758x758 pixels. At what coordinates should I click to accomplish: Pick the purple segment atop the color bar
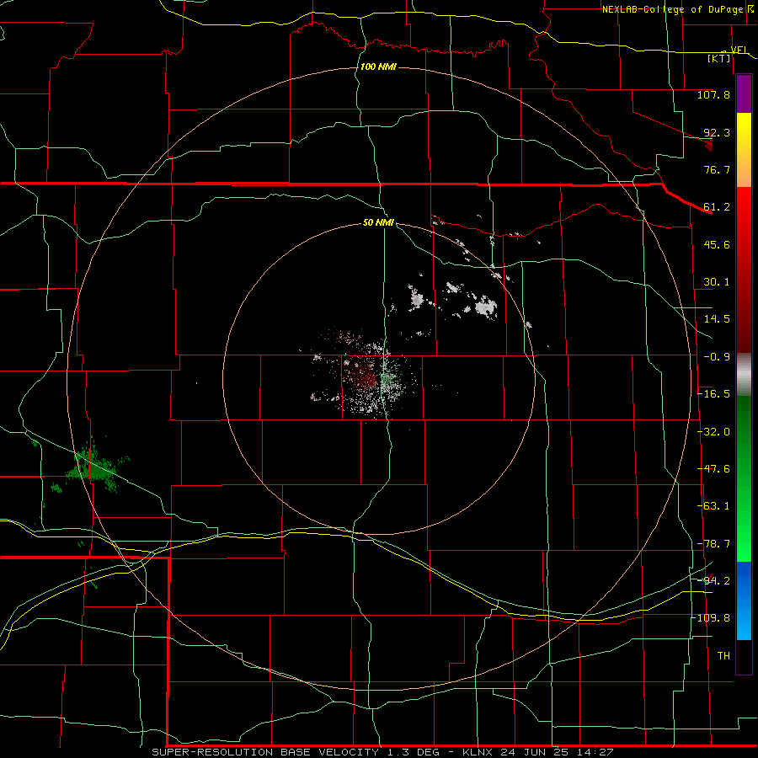744,94
